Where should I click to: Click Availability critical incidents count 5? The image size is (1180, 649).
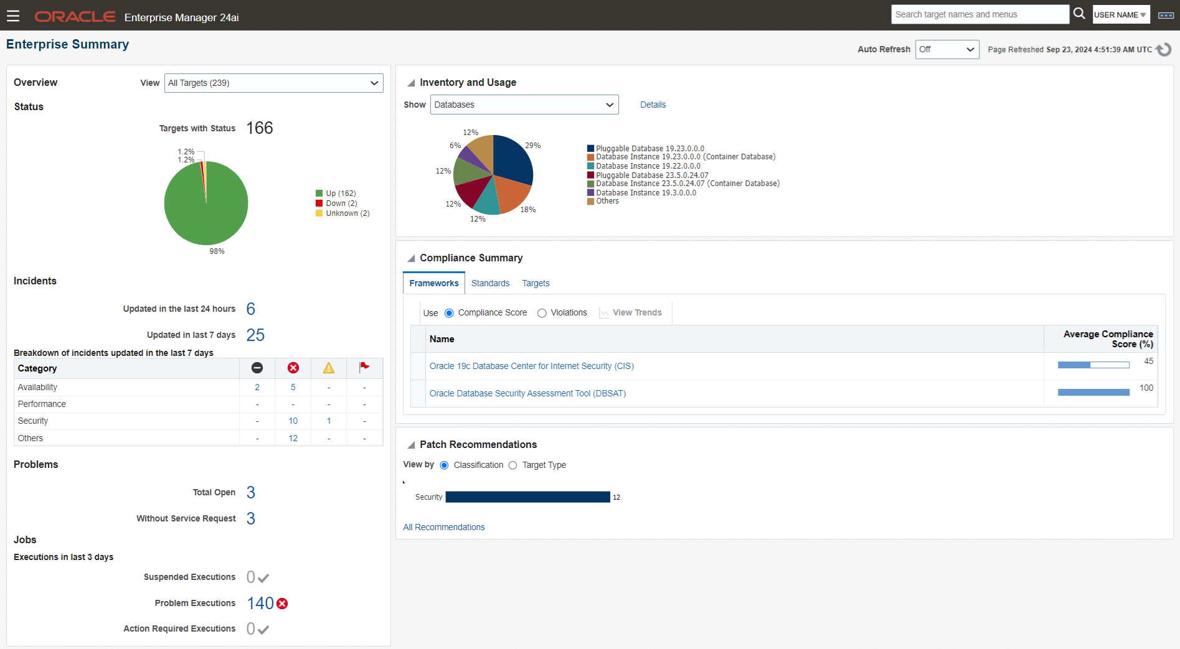point(293,387)
